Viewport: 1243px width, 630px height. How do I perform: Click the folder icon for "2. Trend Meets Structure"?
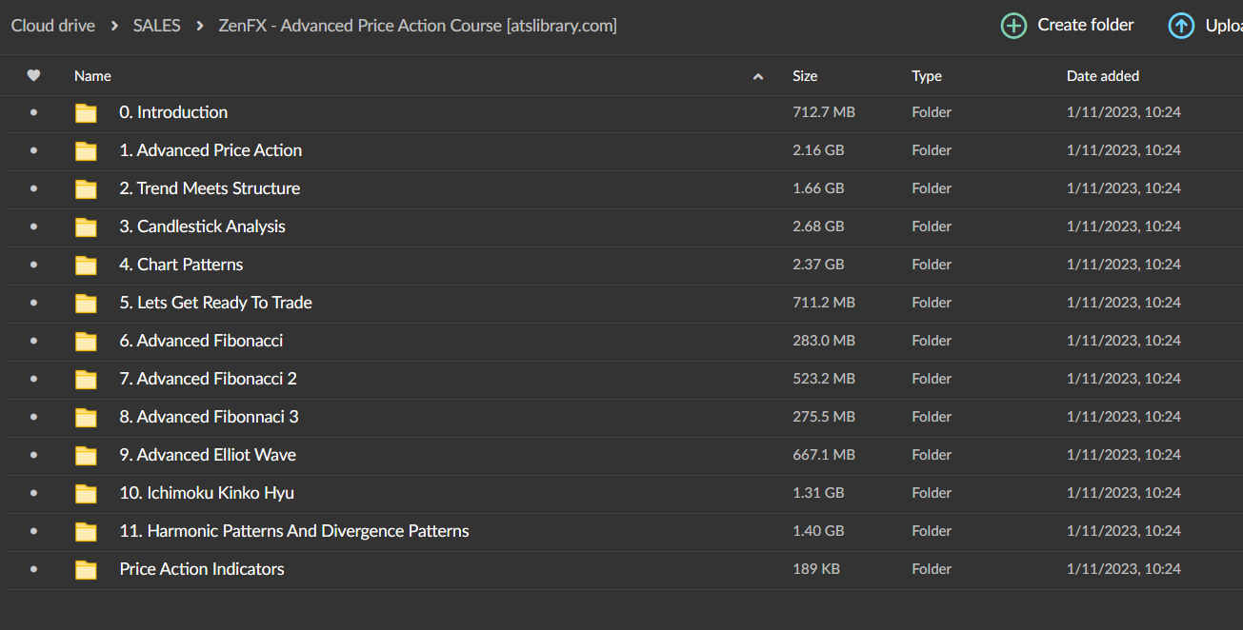click(x=86, y=188)
